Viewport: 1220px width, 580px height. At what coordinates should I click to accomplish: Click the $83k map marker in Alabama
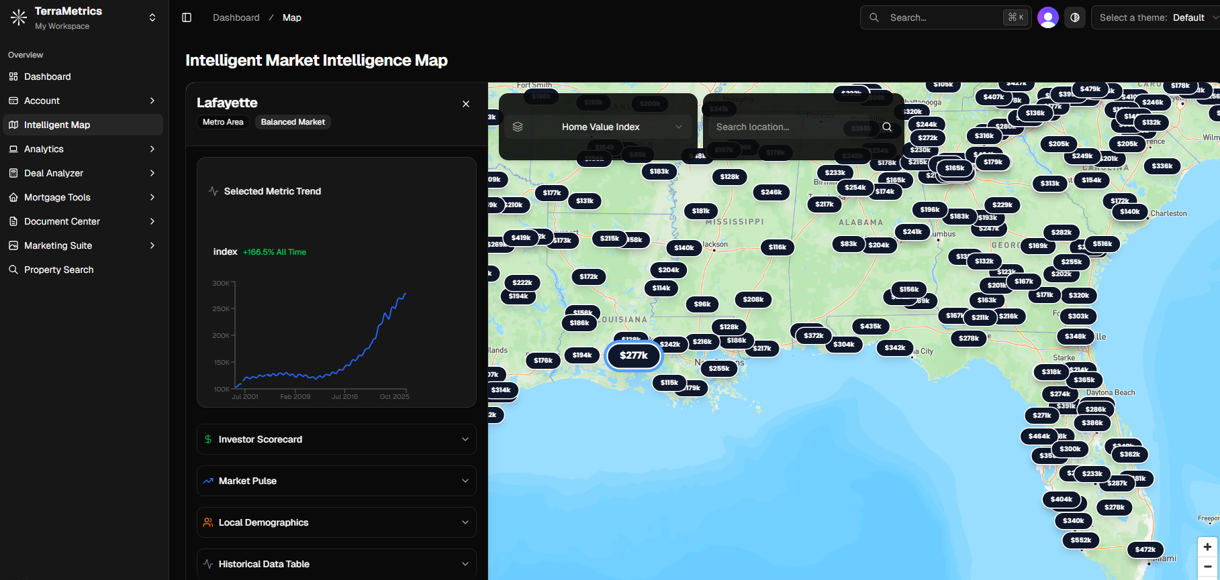pos(849,243)
